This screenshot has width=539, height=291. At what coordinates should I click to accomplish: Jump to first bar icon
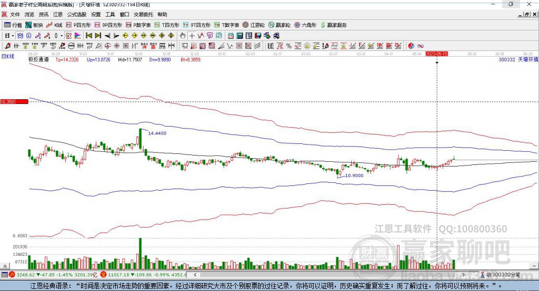point(89,36)
